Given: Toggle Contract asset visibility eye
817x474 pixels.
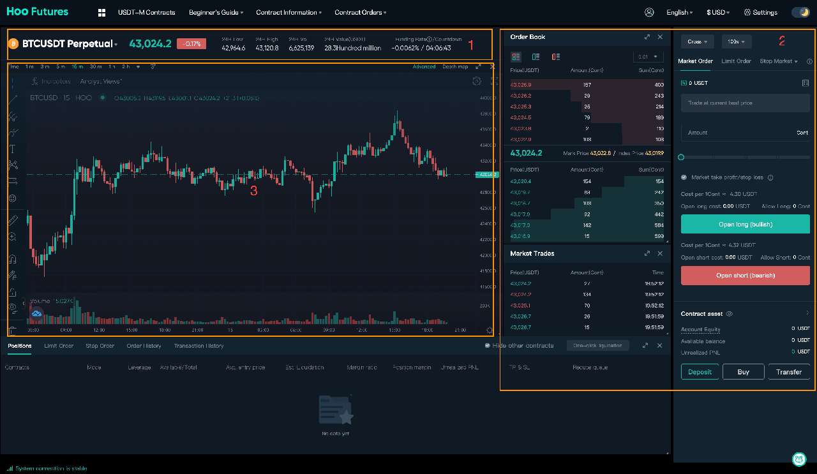Looking at the screenshot, I should click(730, 314).
